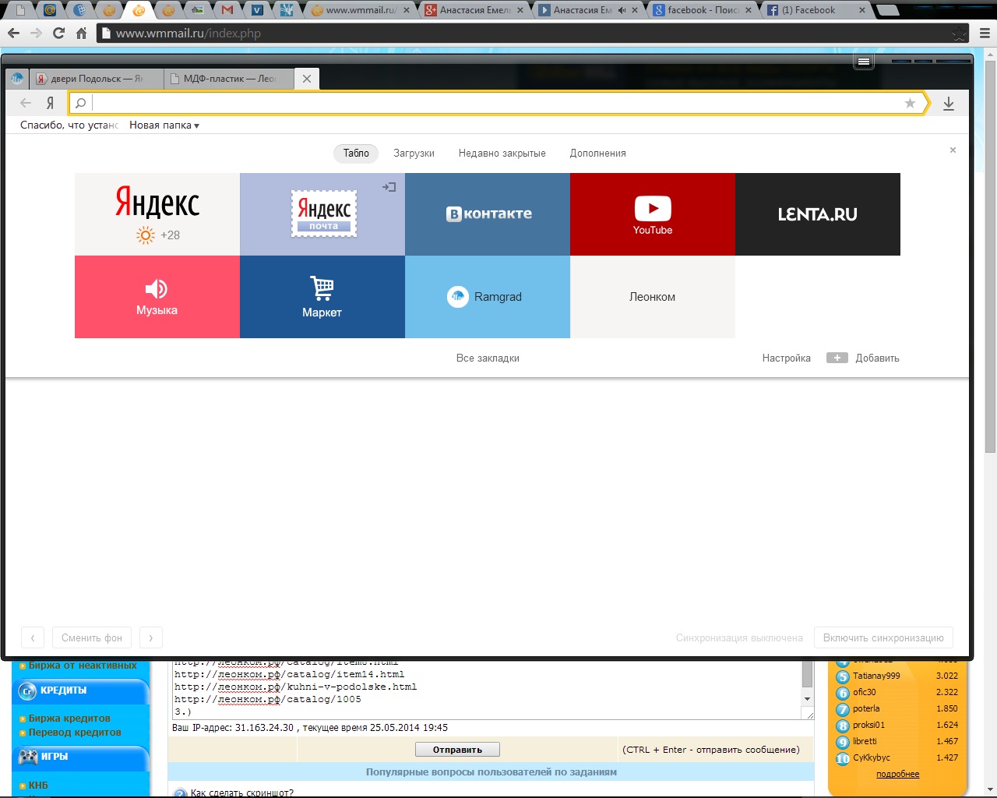
Task: Click the plus icon beside Добавить
Action: pos(837,358)
